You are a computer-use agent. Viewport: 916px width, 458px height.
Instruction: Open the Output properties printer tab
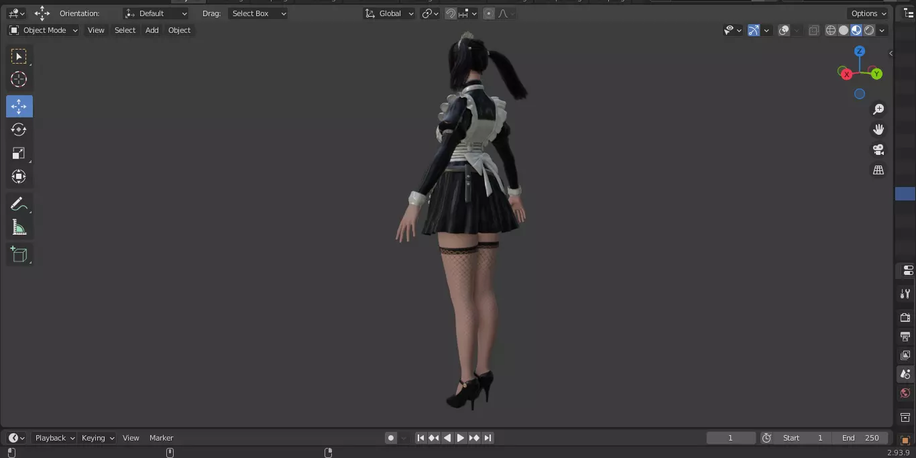click(905, 336)
